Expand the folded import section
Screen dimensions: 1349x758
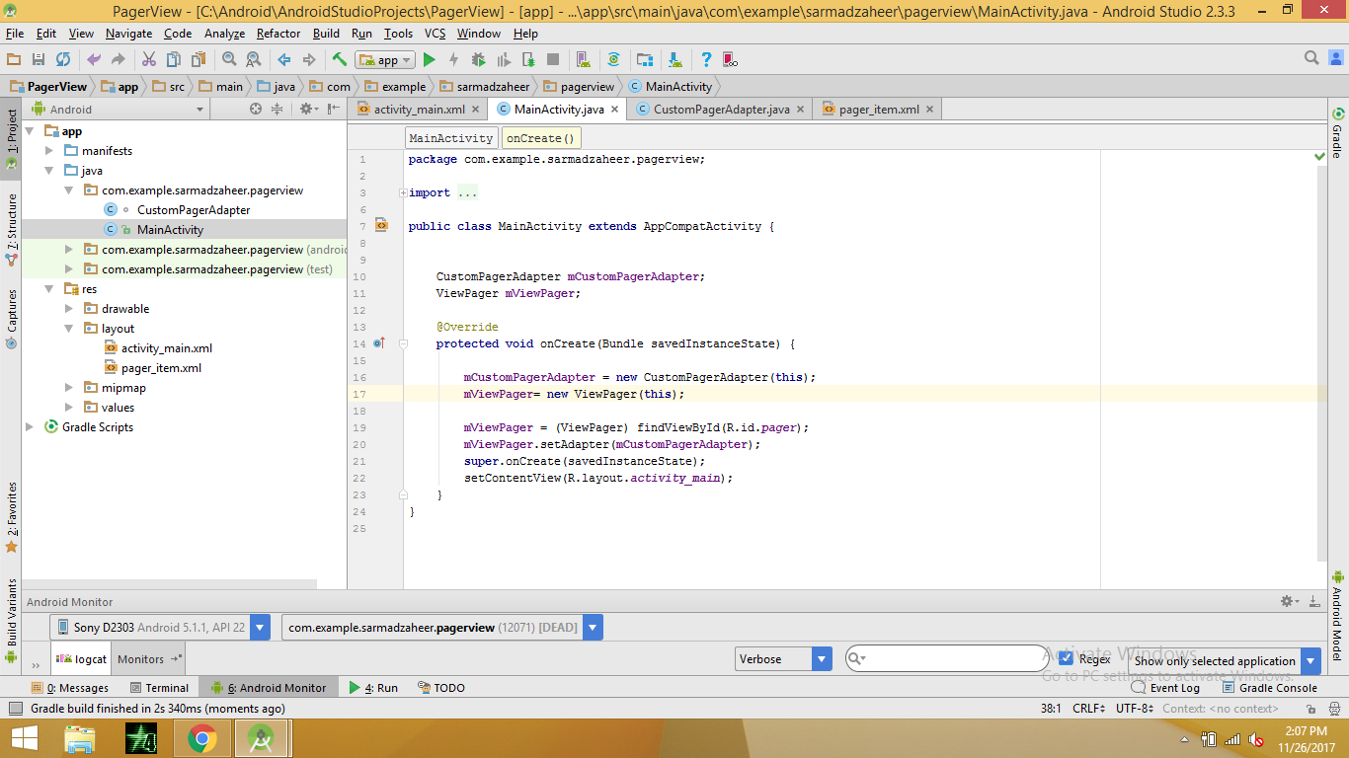coord(403,192)
